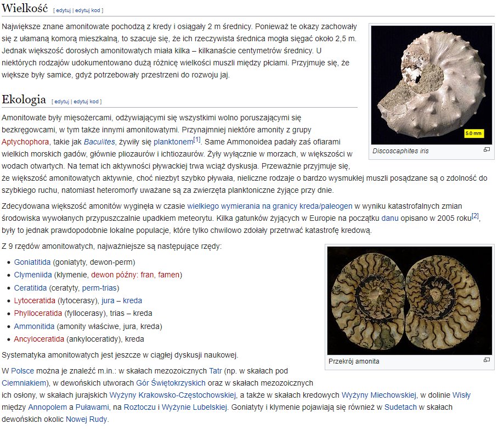Image resolution: width=498 pixels, height=429 pixels.
Task: Click the red 'fran' link
Action: [x=147, y=275]
